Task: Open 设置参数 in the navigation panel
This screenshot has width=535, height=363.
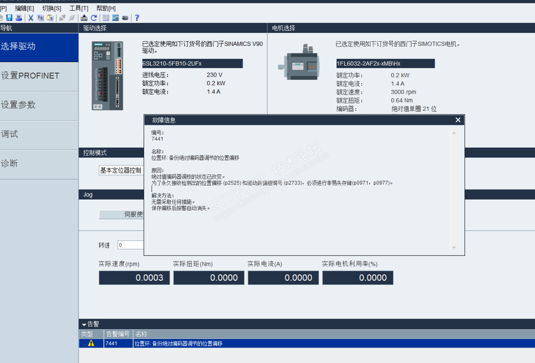Action: coord(39,106)
